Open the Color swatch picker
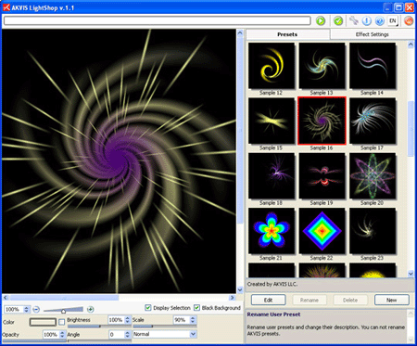This screenshot has width=417, height=346. [43, 322]
